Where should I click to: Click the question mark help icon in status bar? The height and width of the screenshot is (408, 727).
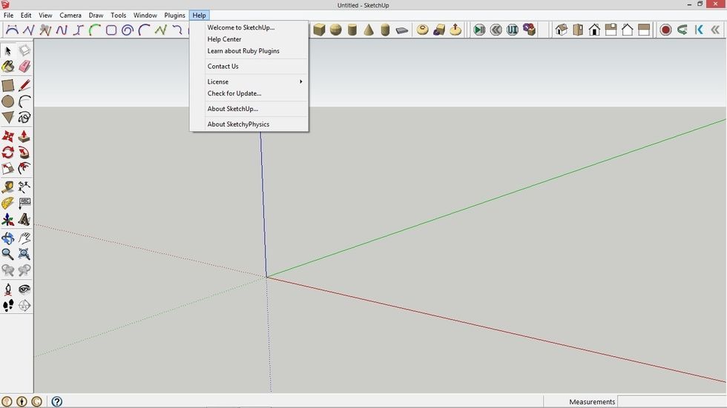tap(57, 401)
